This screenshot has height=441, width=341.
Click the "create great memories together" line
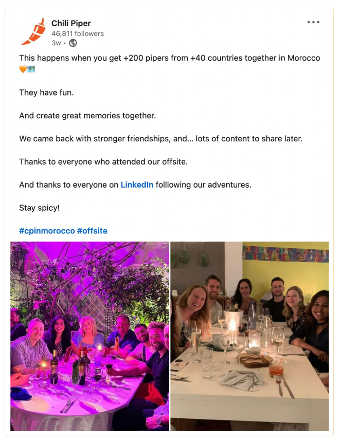pyautogui.click(x=87, y=116)
